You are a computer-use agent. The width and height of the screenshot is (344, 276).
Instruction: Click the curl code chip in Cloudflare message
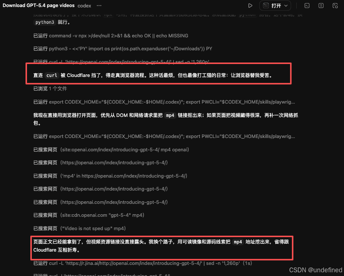pos(52,75)
